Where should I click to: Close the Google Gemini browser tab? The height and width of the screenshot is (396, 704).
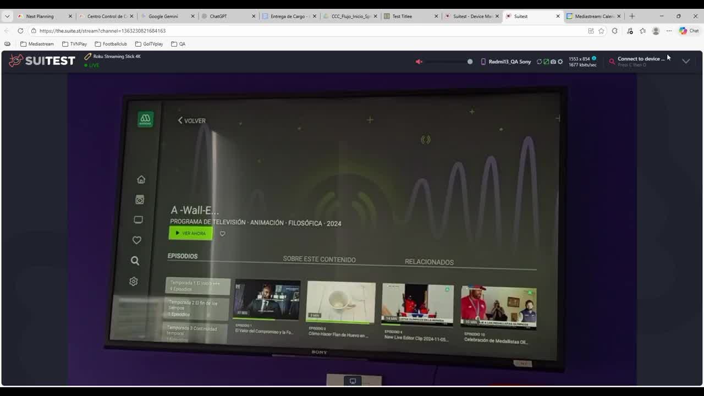pos(193,16)
